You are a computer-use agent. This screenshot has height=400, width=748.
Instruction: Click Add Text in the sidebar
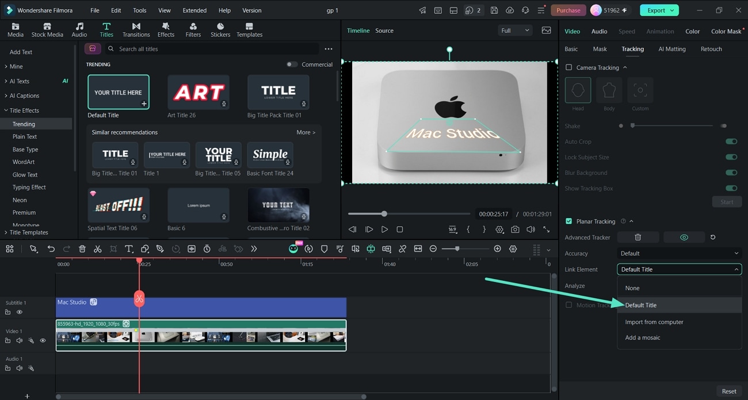(21, 52)
